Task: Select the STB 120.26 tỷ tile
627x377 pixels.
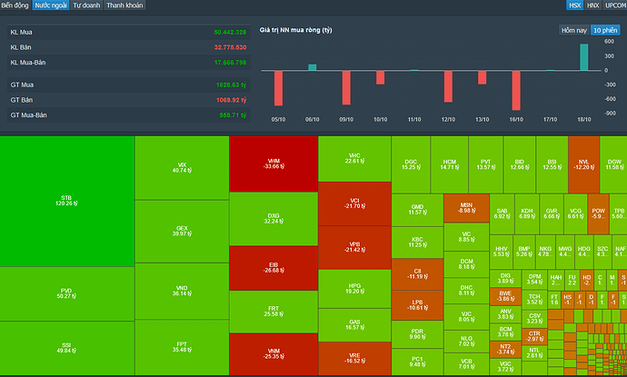Action: coord(66,201)
